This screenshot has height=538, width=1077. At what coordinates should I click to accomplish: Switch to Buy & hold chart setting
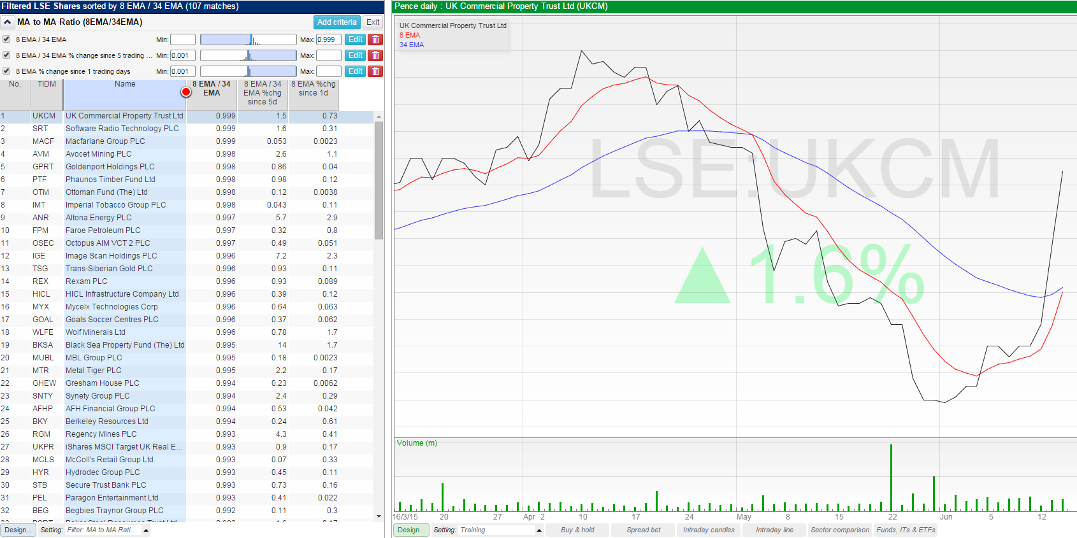pyautogui.click(x=577, y=530)
